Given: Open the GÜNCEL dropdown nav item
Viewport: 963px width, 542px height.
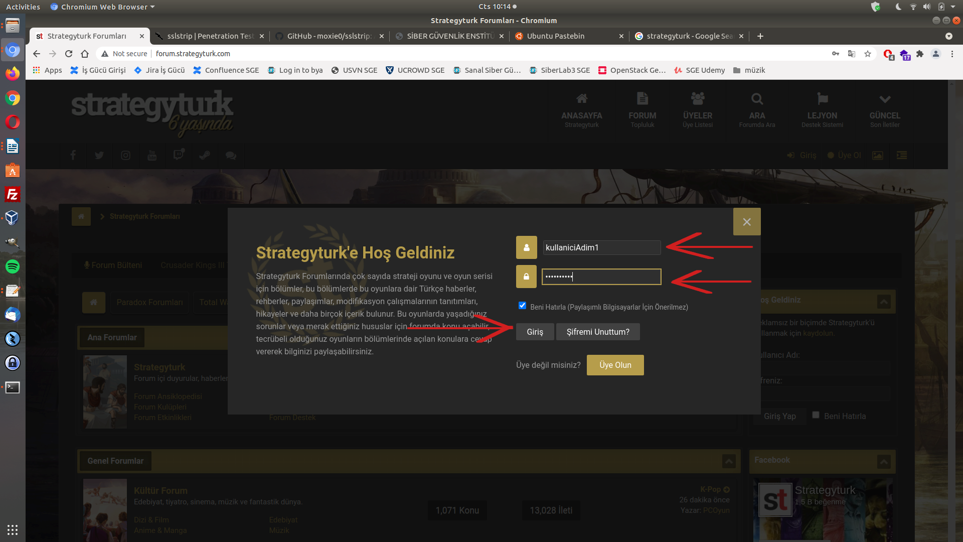Looking at the screenshot, I should 885,110.
